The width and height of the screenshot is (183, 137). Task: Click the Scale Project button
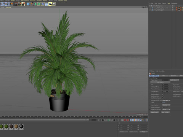[160, 82]
